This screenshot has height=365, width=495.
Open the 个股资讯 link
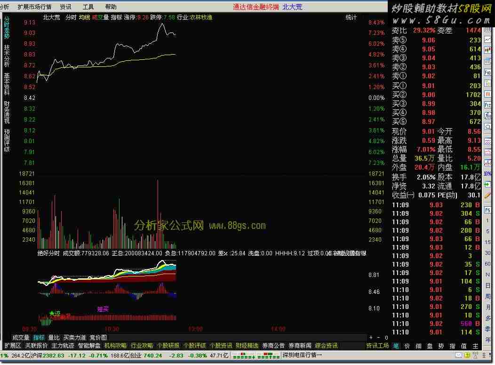(x=221, y=346)
